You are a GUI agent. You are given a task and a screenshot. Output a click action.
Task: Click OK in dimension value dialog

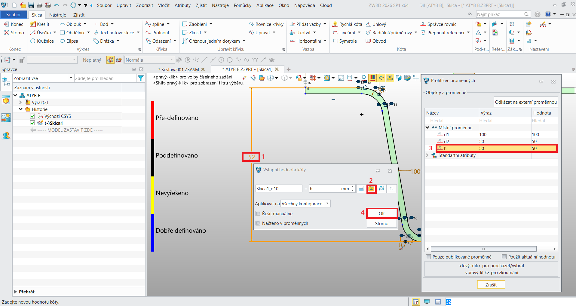382,213
